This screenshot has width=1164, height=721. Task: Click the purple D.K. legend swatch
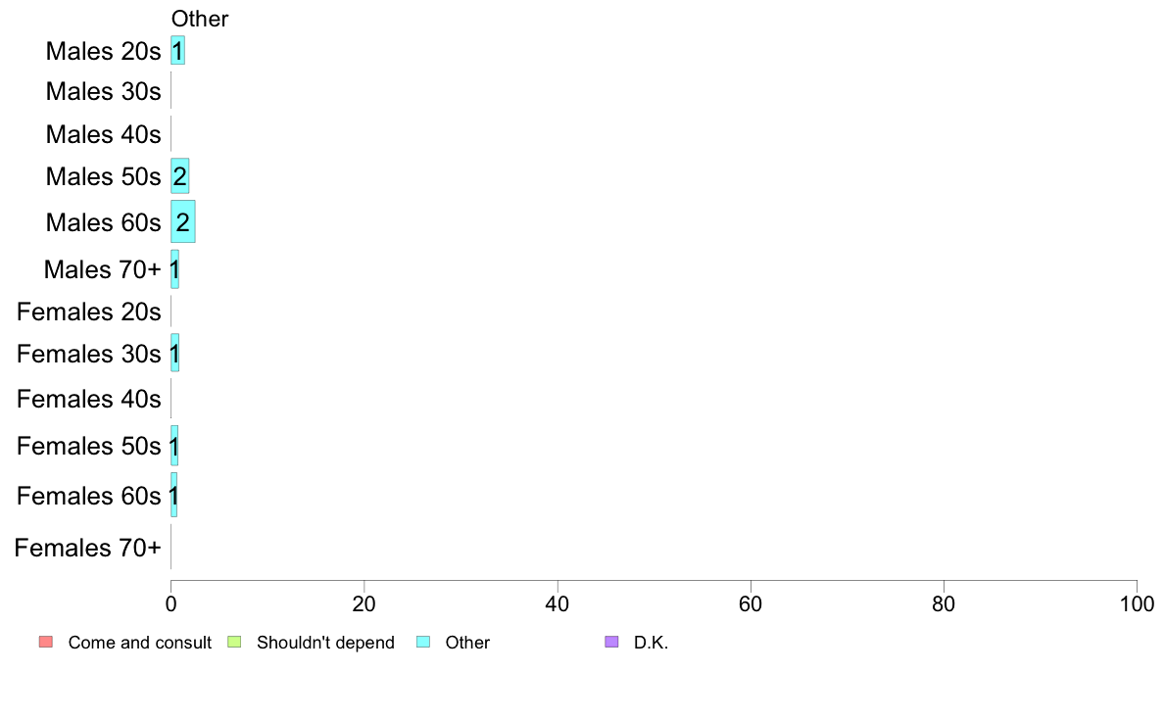pos(611,642)
